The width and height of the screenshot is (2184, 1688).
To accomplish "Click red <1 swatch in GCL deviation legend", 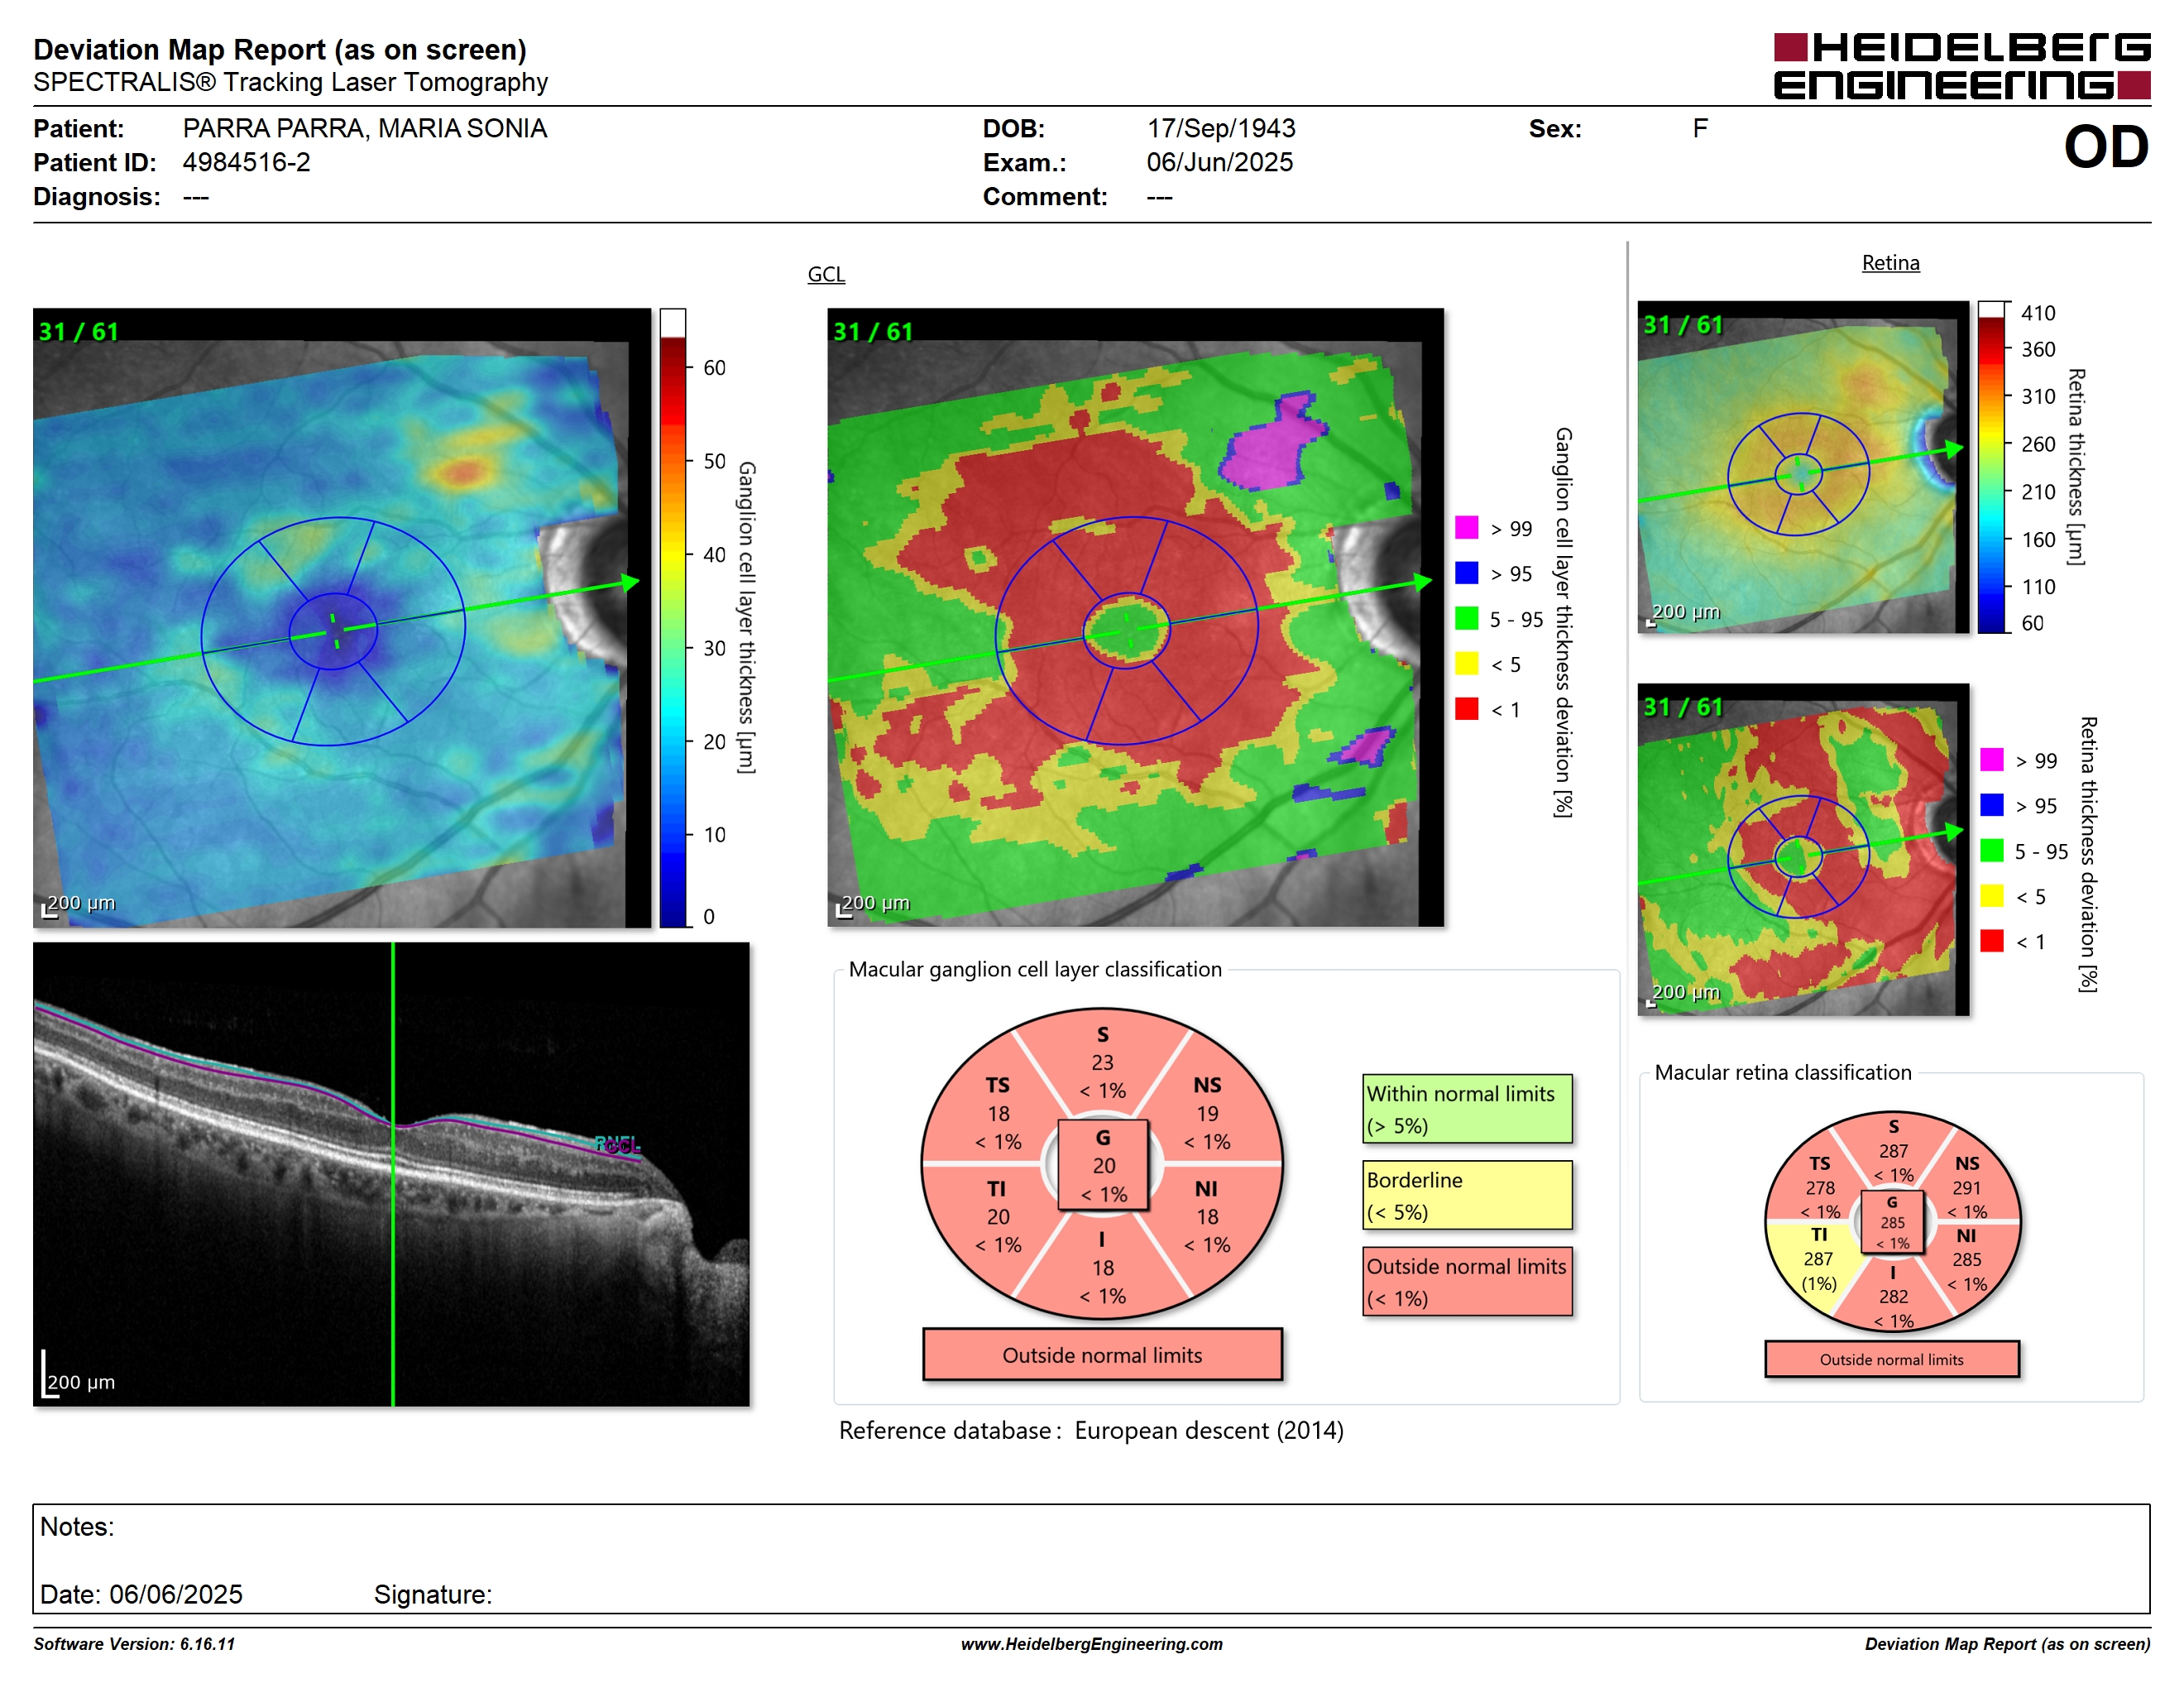I will (1466, 708).
